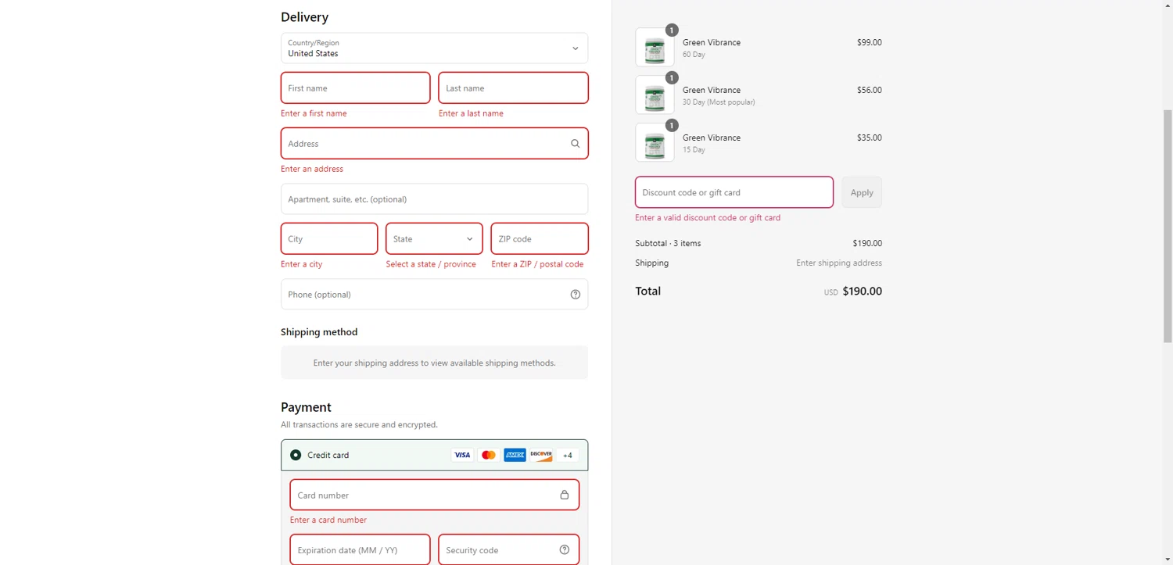
Task: Click the shipping methods placeholder message
Action: click(x=435, y=363)
